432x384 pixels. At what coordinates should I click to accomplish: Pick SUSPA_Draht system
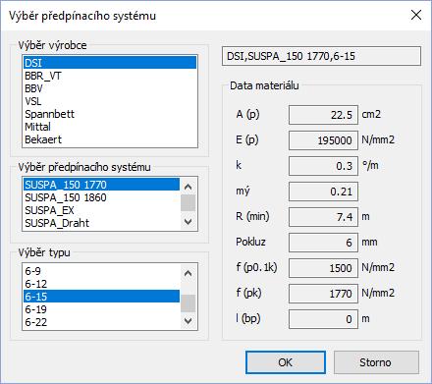pyautogui.click(x=101, y=223)
